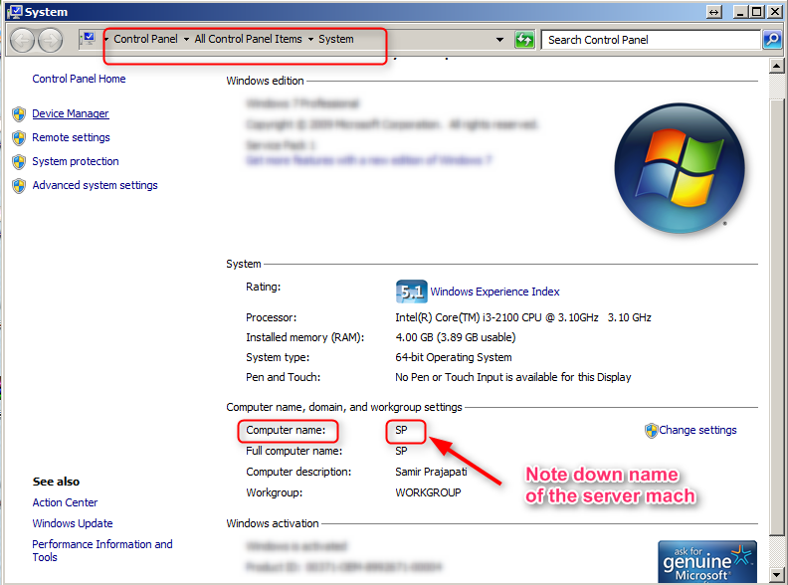Click the computer icon in address bar

(88, 39)
